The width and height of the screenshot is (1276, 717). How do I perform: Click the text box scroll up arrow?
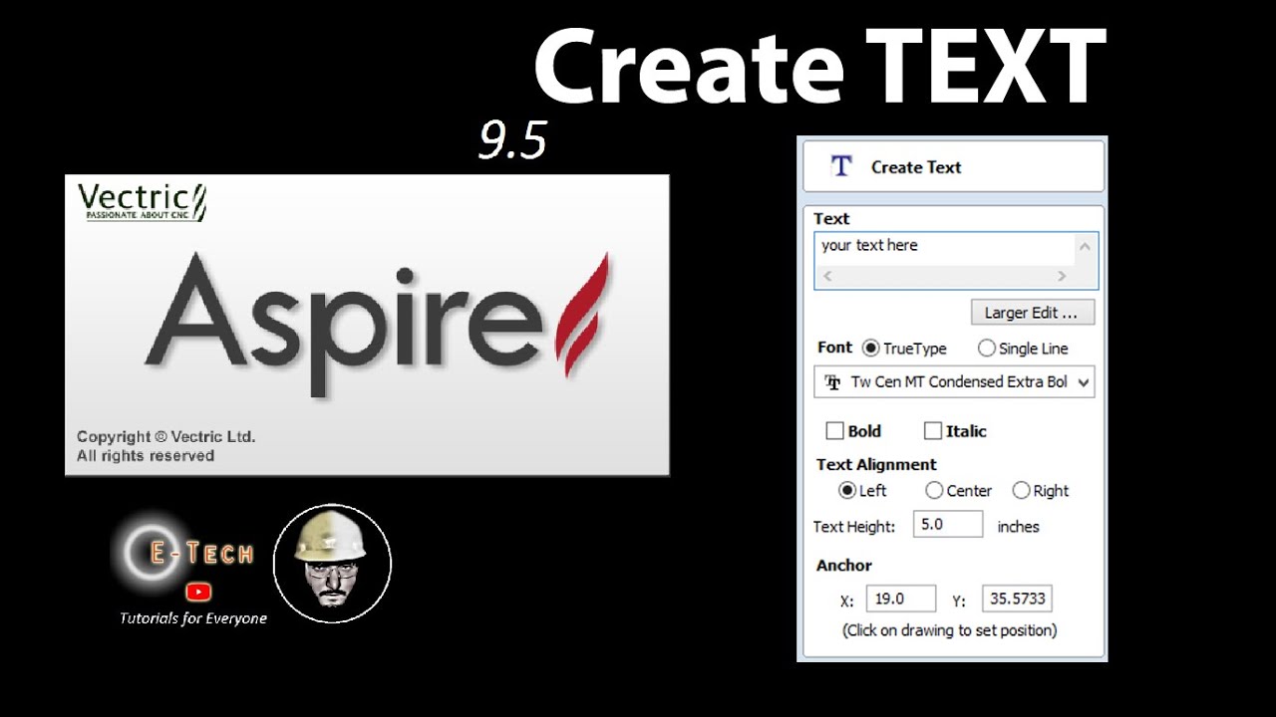pyautogui.click(x=1085, y=246)
